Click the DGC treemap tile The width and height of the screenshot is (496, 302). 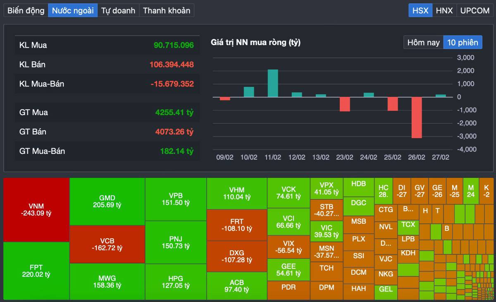(359, 206)
